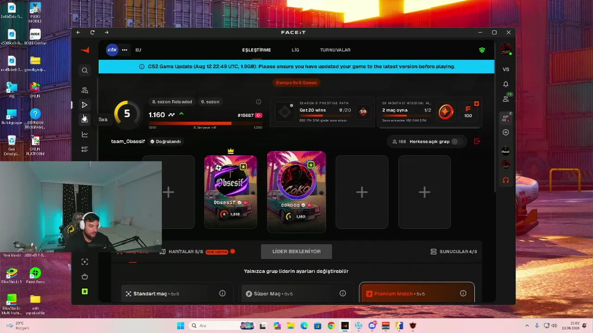This screenshot has width=593, height=333.
Task: Open Obsesif's player card
Action: click(x=231, y=192)
